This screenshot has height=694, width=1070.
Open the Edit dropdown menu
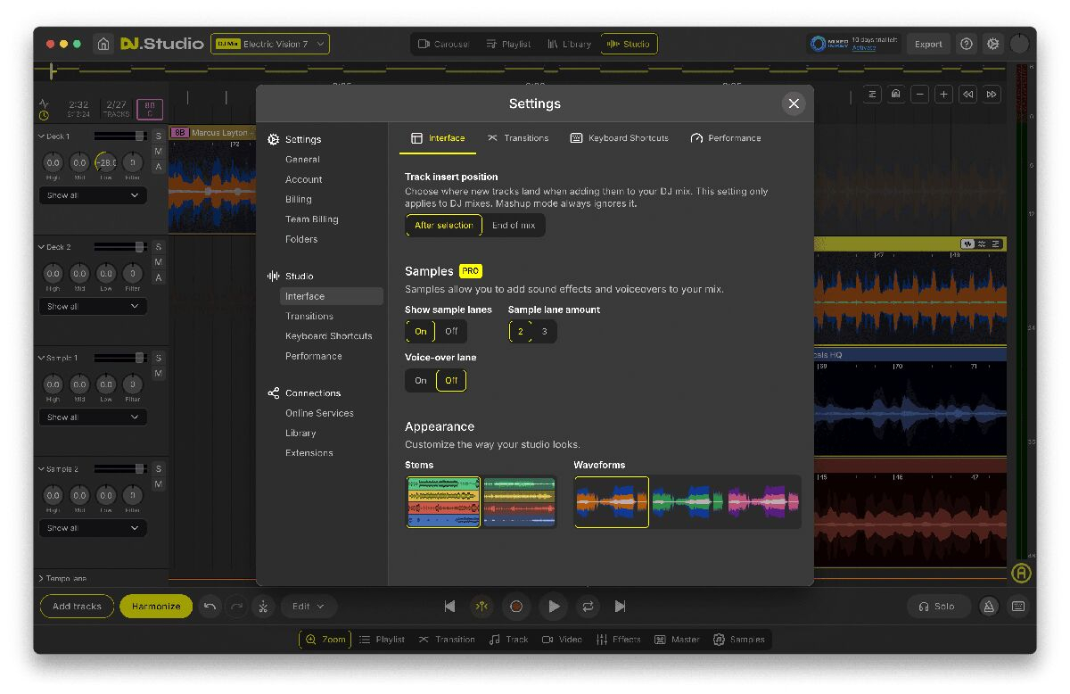click(x=309, y=607)
